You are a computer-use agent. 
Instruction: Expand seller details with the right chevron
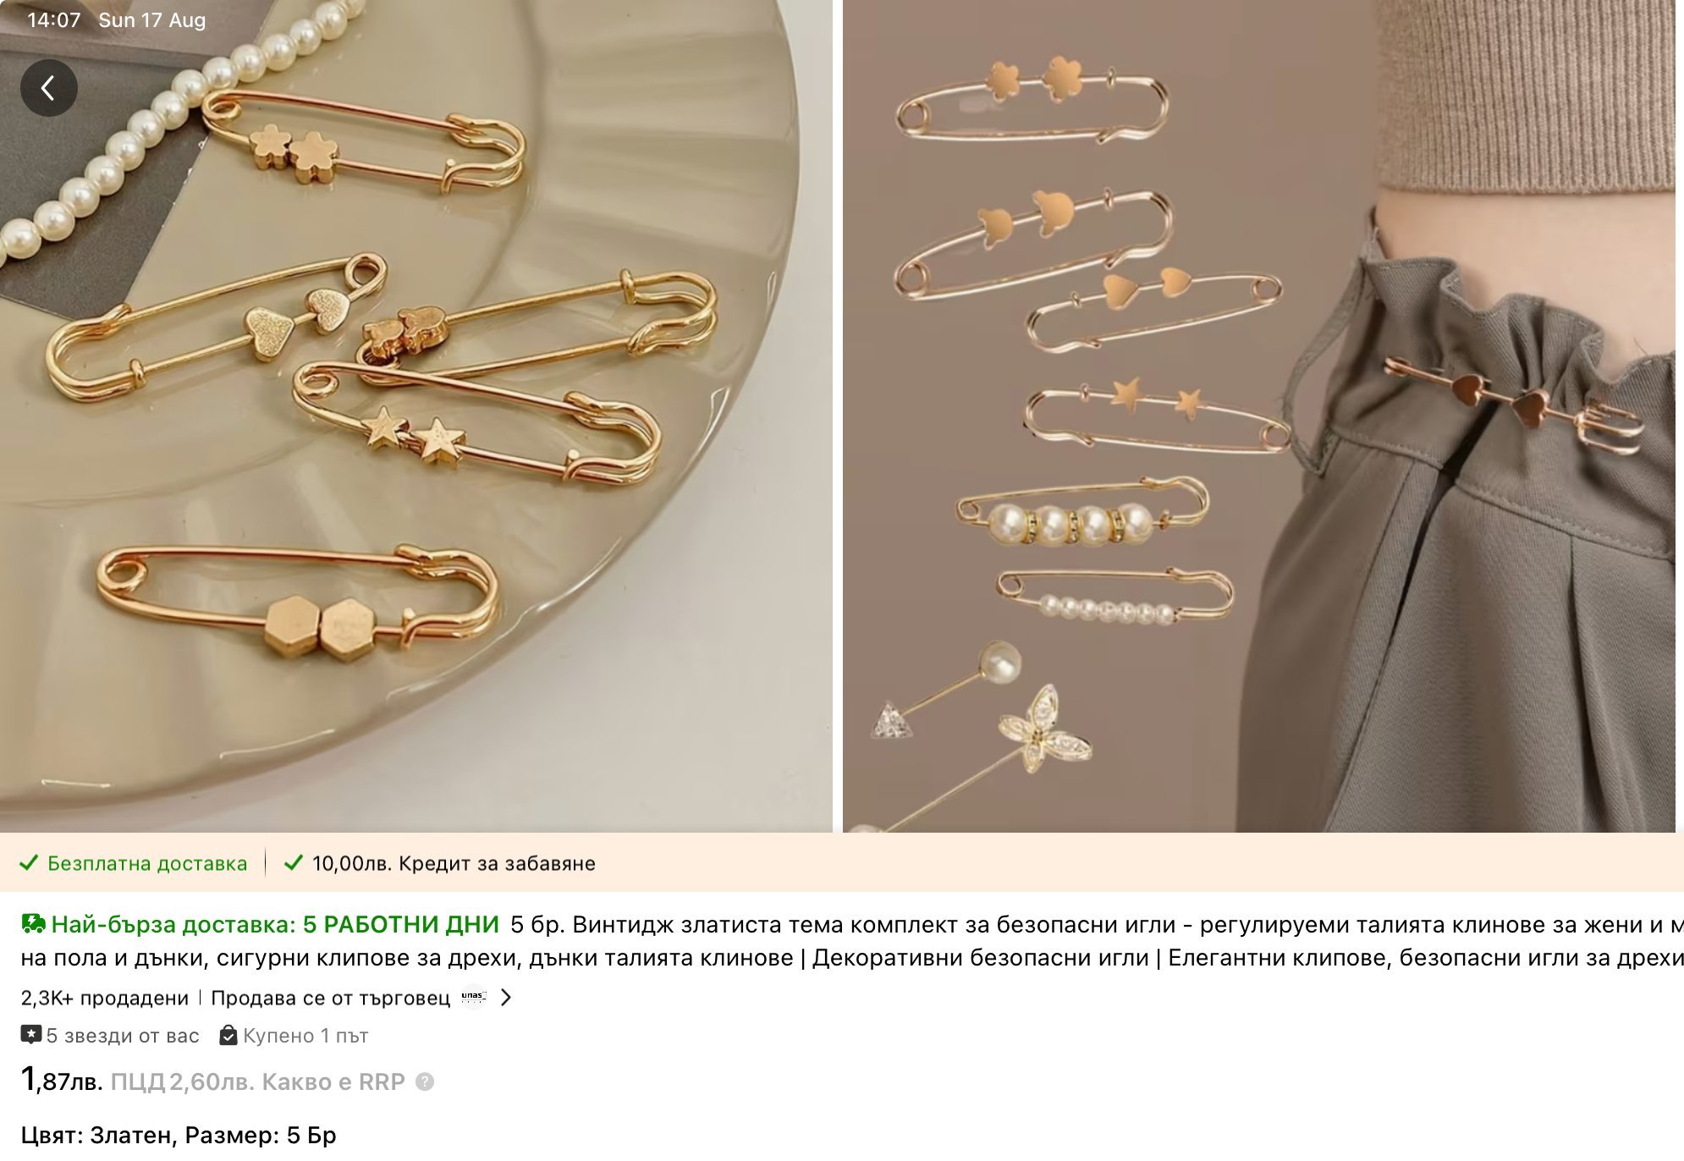pos(506,998)
